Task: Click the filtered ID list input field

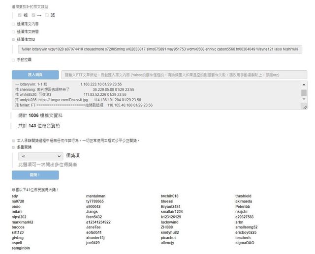Action: click(159, 49)
